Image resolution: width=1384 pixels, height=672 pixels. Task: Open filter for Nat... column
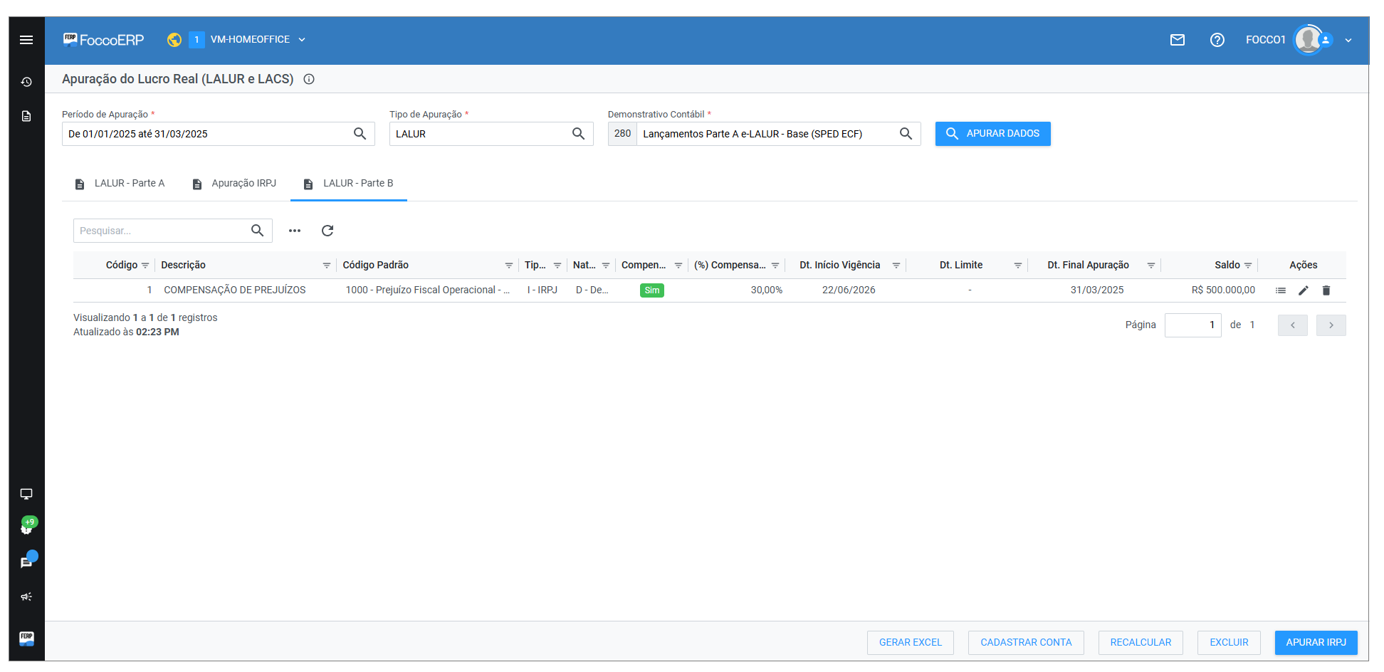[606, 266]
